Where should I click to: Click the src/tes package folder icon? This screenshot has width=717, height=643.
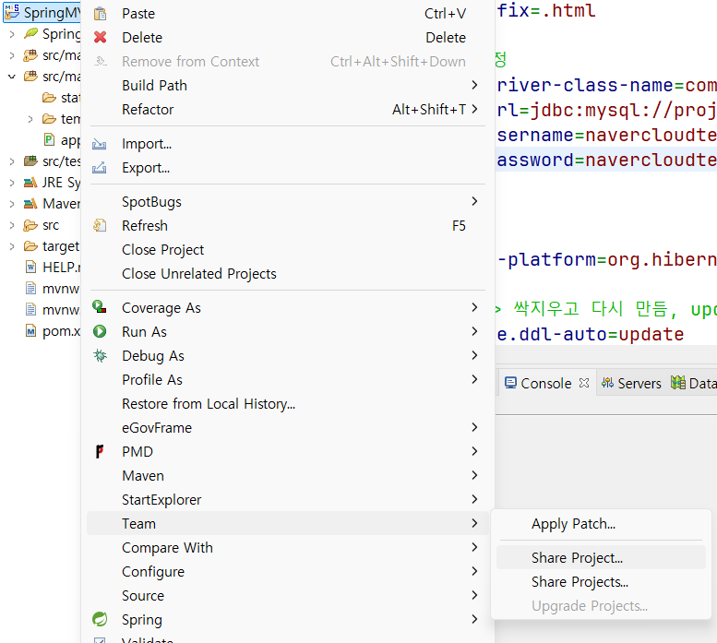30,161
